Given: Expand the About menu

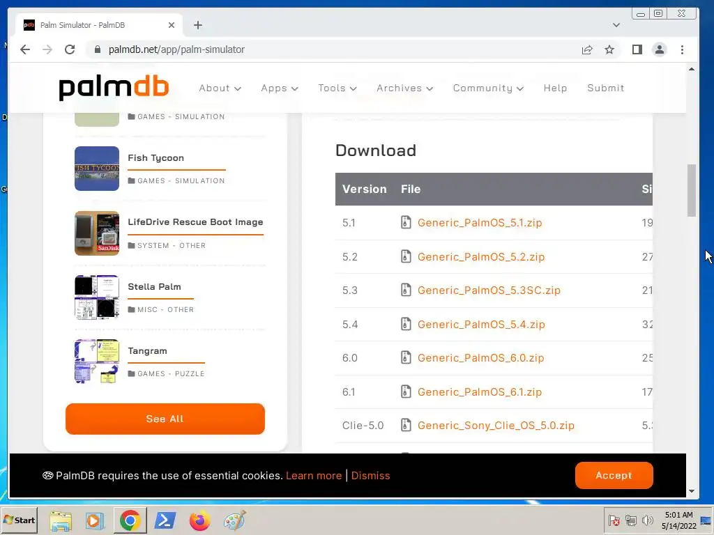Looking at the screenshot, I should (220, 88).
